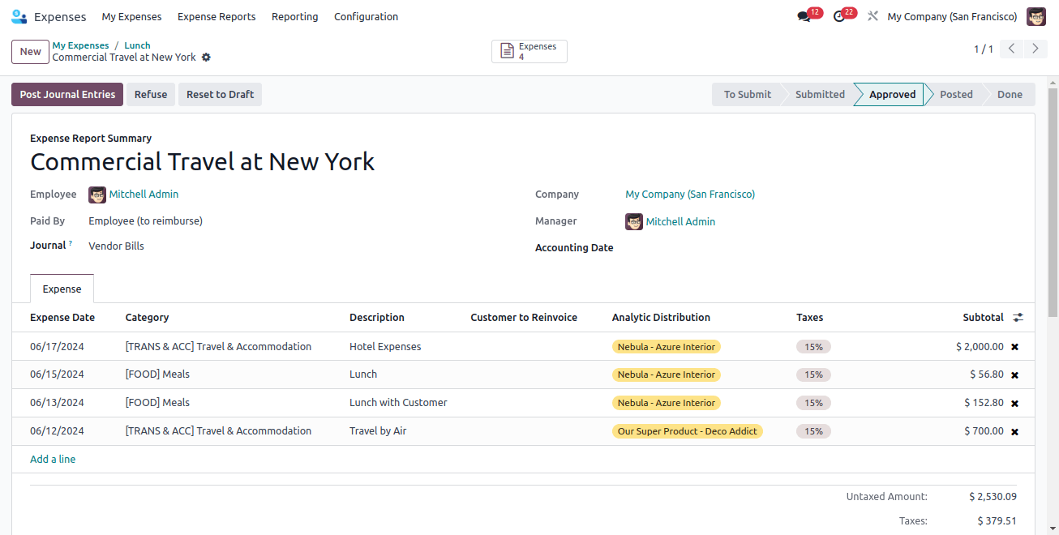Click My Expenses breadcrumb link
1059x535 pixels.
tap(80, 45)
